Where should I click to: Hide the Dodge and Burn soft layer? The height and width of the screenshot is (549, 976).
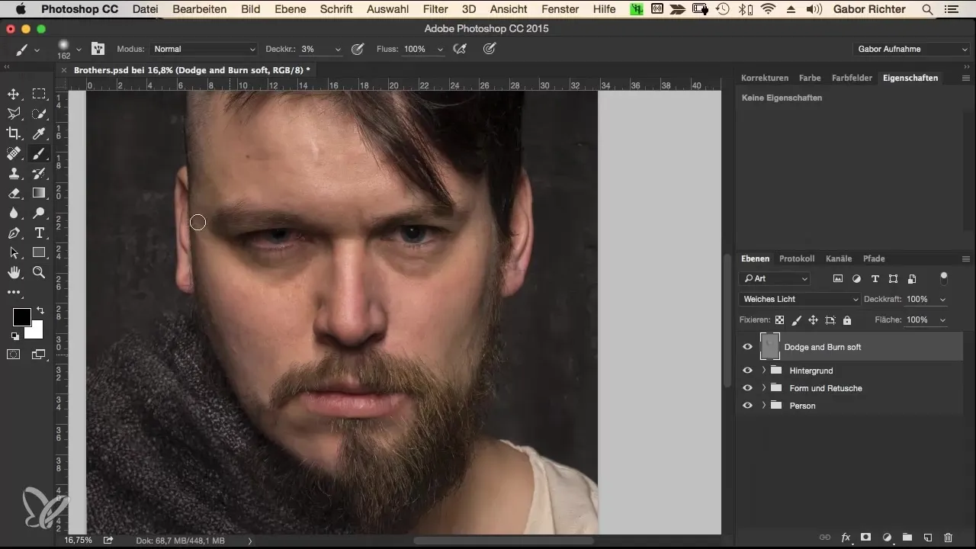[x=747, y=347]
